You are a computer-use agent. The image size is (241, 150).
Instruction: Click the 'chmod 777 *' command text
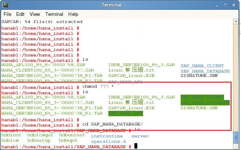pos(98,86)
